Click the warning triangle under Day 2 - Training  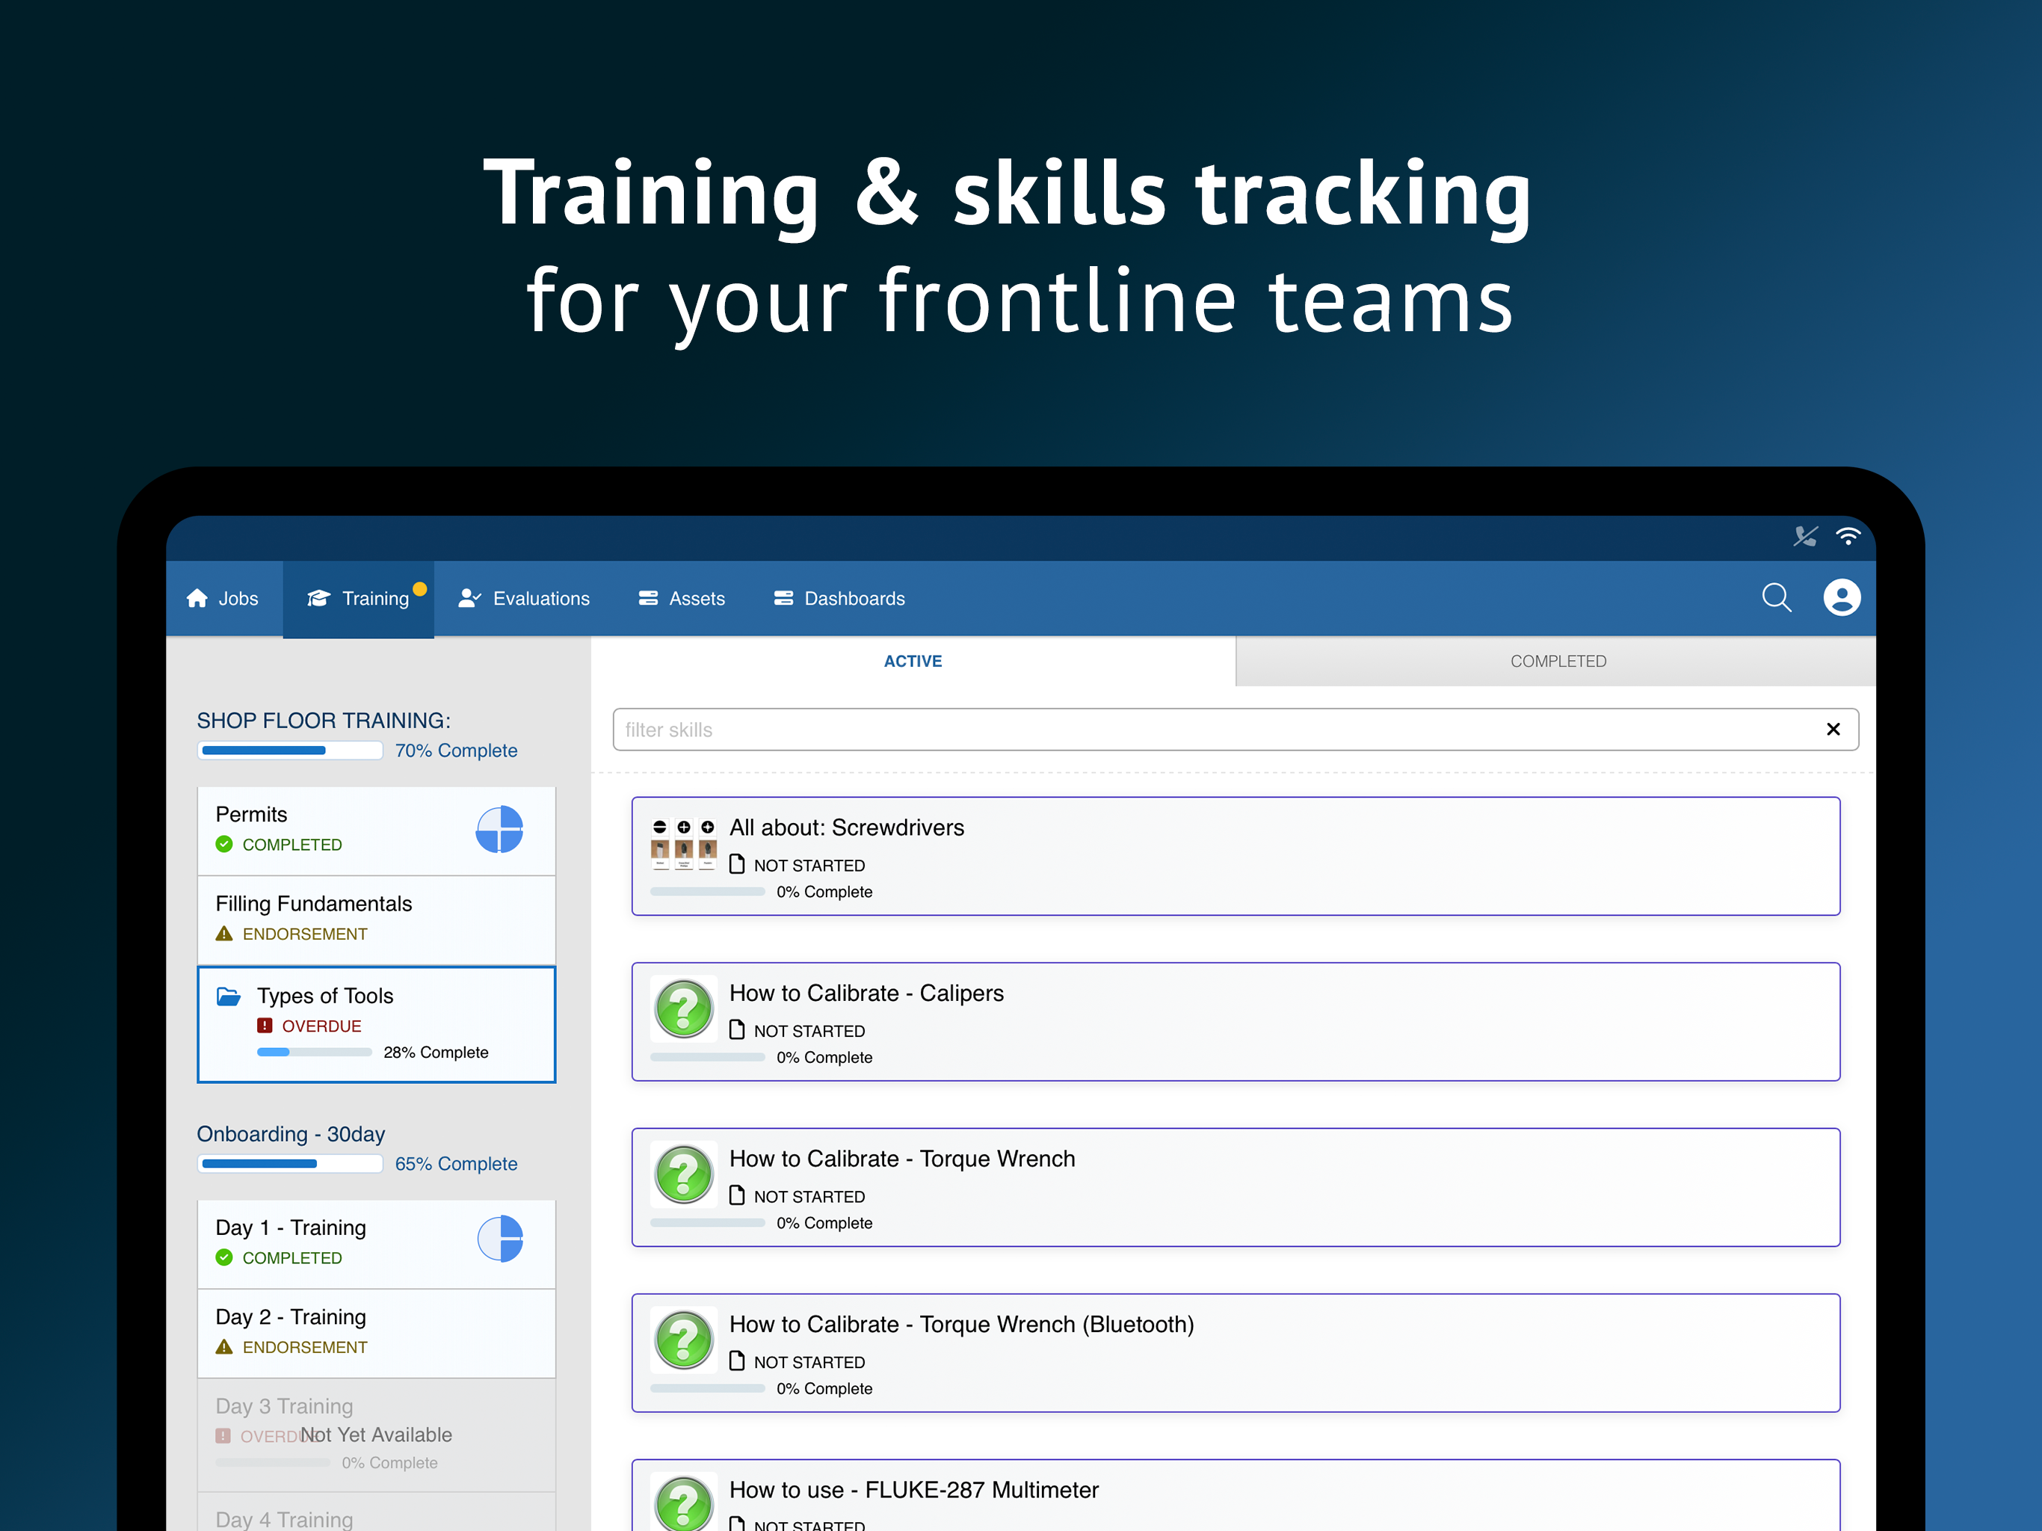click(223, 1346)
